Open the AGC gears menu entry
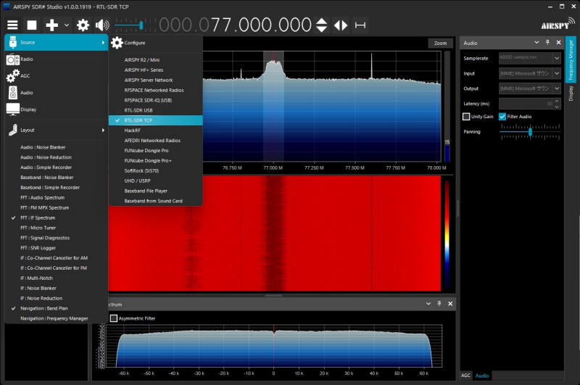 click(x=57, y=76)
